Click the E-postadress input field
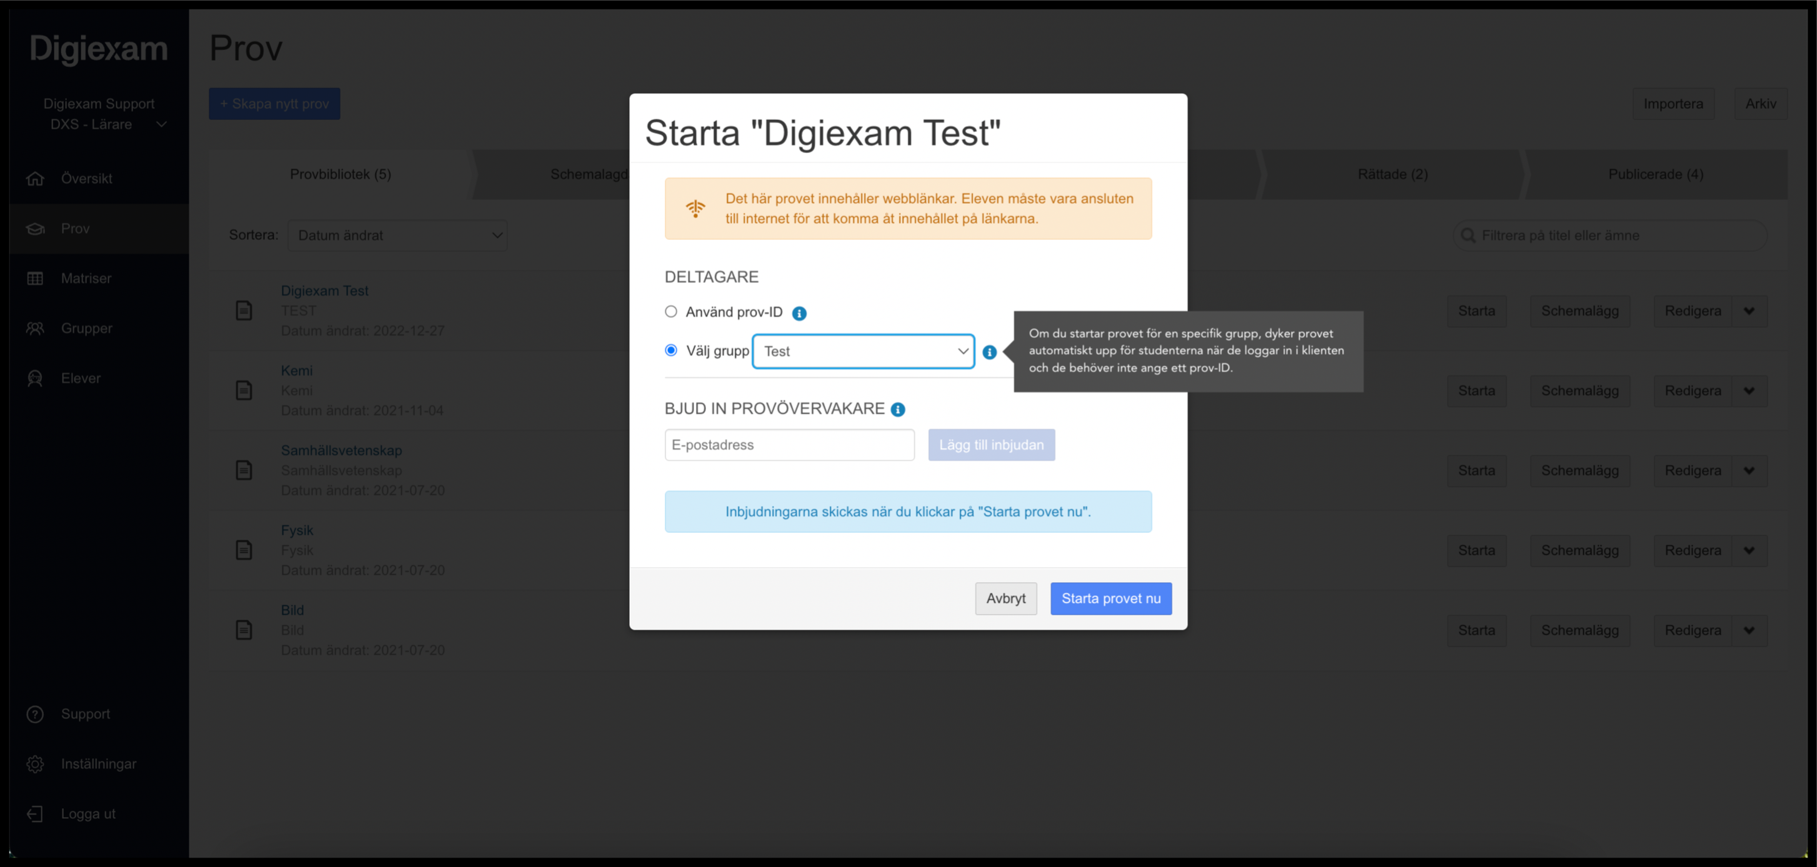1817x867 pixels. pos(789,445)
